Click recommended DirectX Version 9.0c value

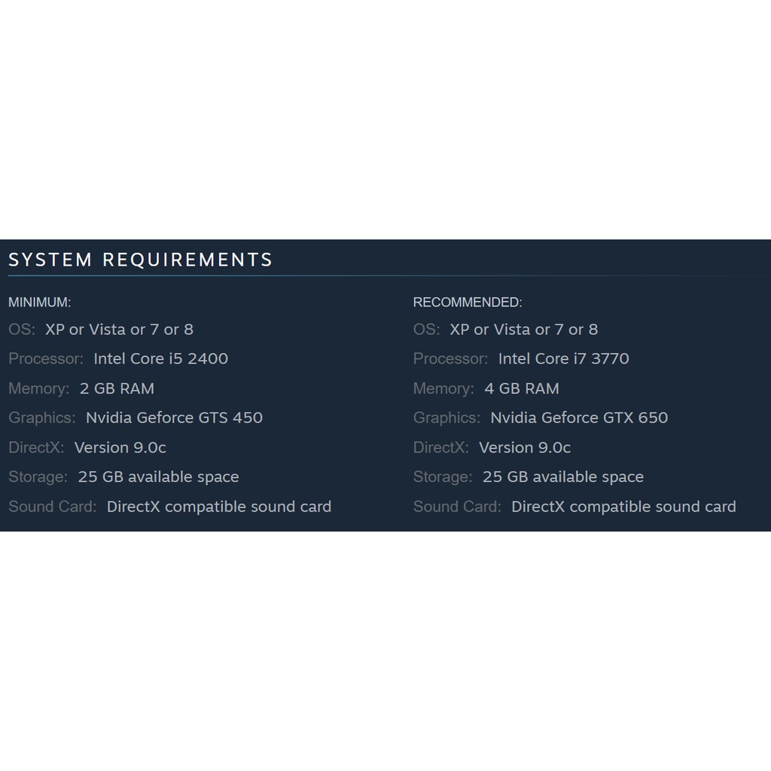525,447
